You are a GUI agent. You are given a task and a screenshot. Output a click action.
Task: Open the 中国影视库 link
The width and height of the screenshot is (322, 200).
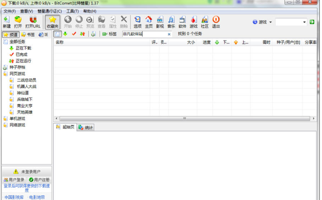(x=14, y=197)
